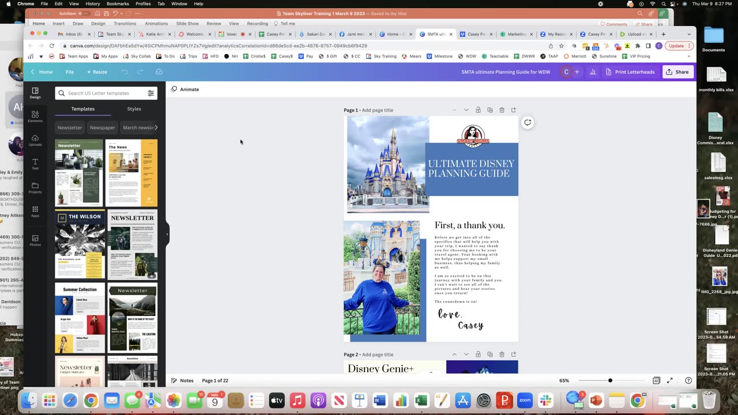Add a new page after Page 1

(514, 110)
